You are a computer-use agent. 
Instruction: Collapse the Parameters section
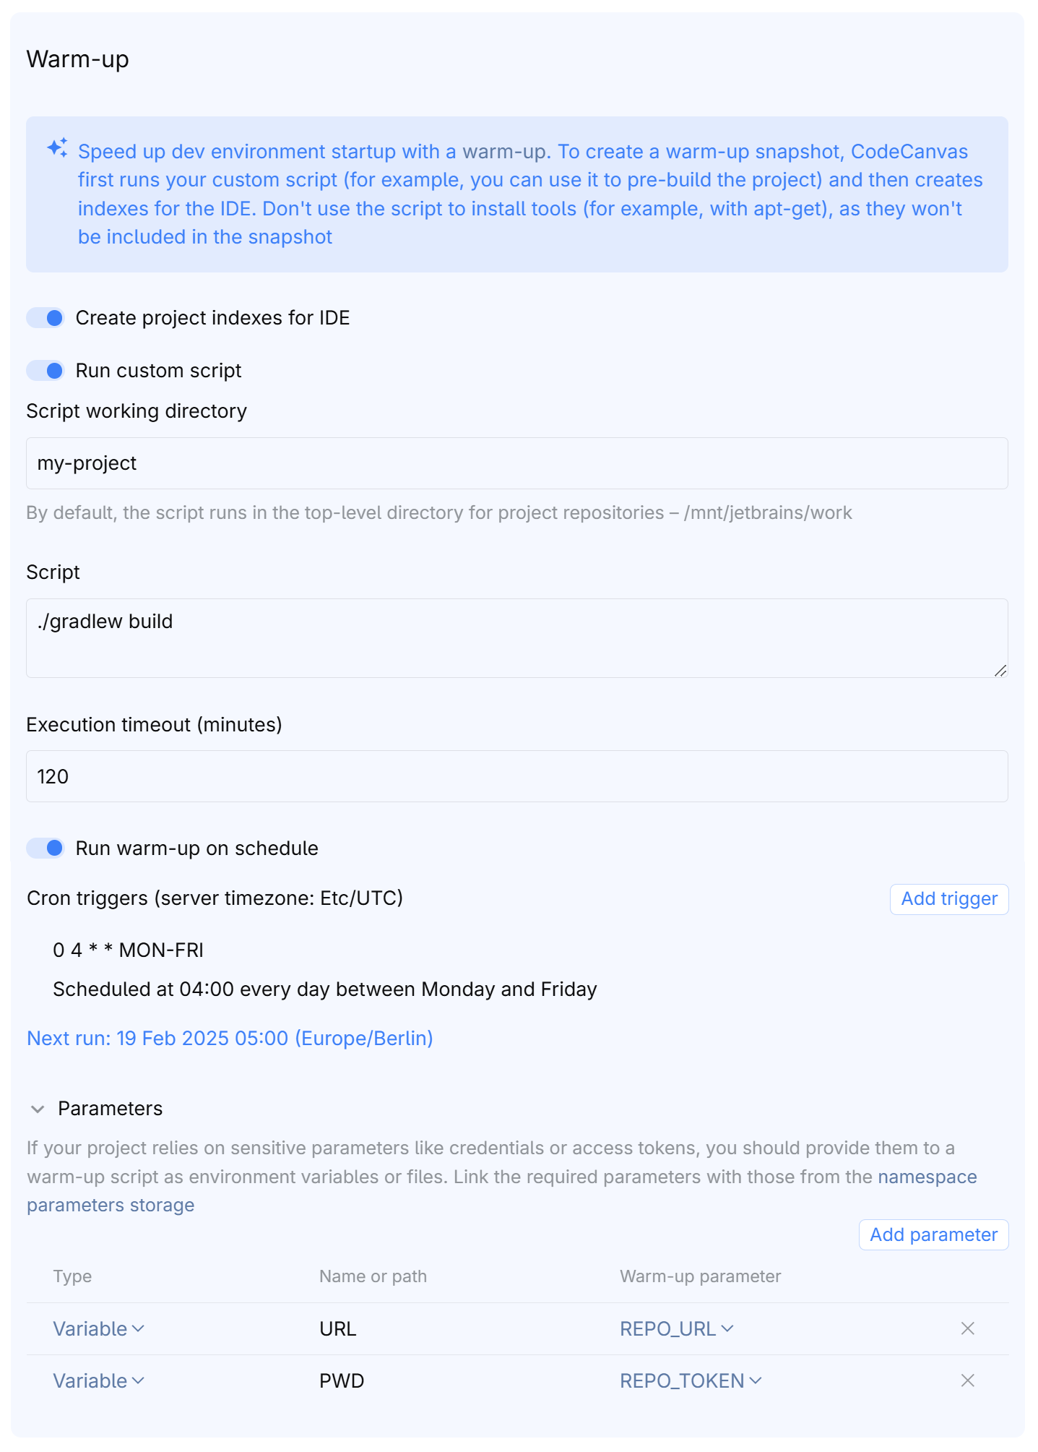coord(38,1109)
